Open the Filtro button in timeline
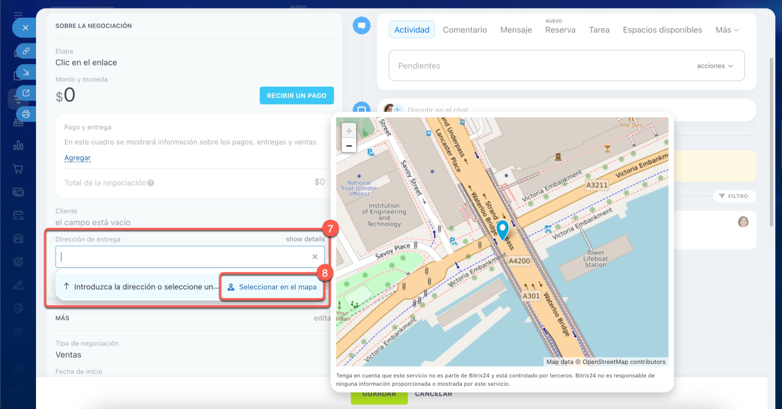 pos(734,197)
